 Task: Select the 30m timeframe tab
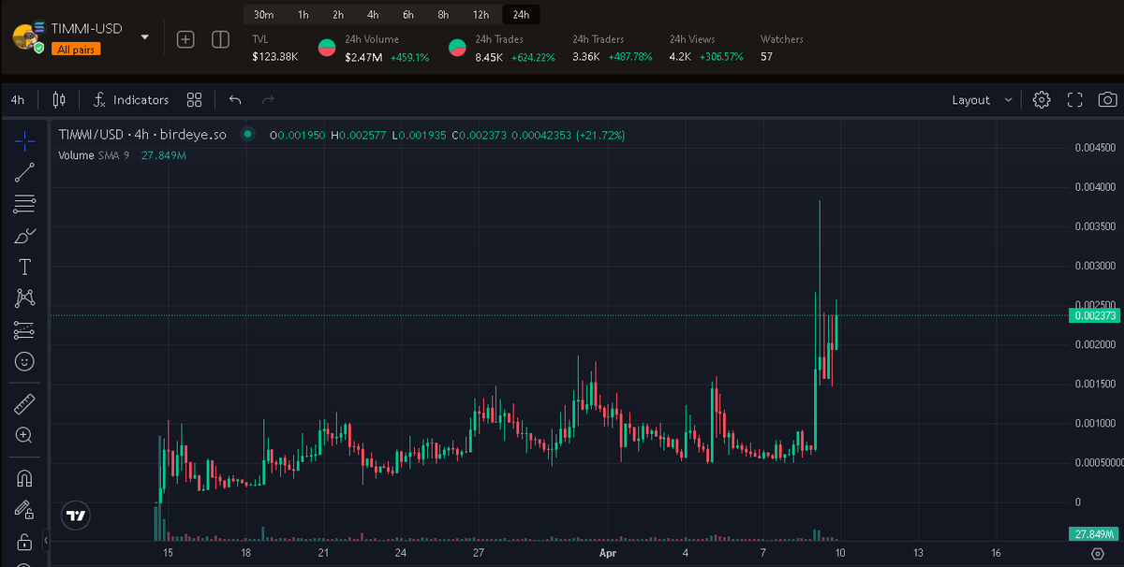pyautogui.click(x=263, y=14)
